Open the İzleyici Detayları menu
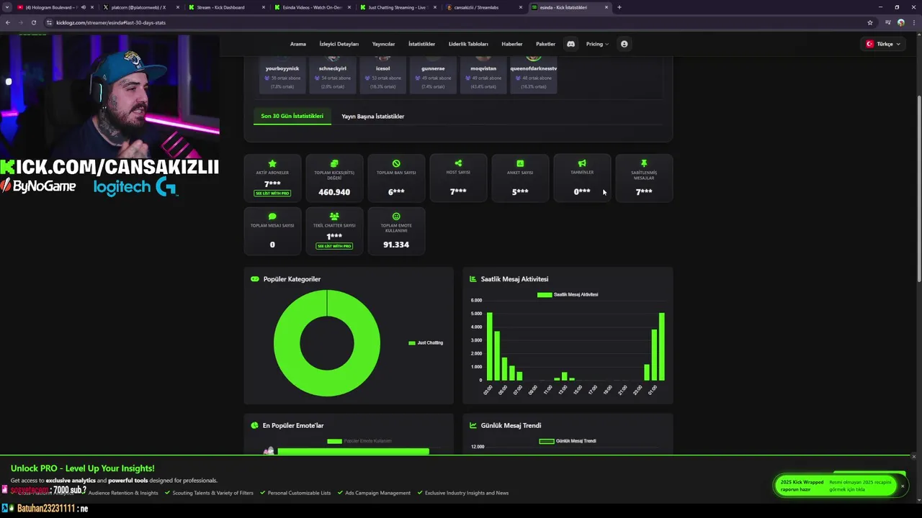922x518 pixels. point(339,44)
